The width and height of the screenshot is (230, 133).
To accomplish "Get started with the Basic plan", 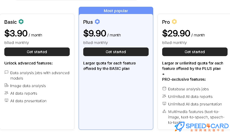I will click(x=37, y=52).
